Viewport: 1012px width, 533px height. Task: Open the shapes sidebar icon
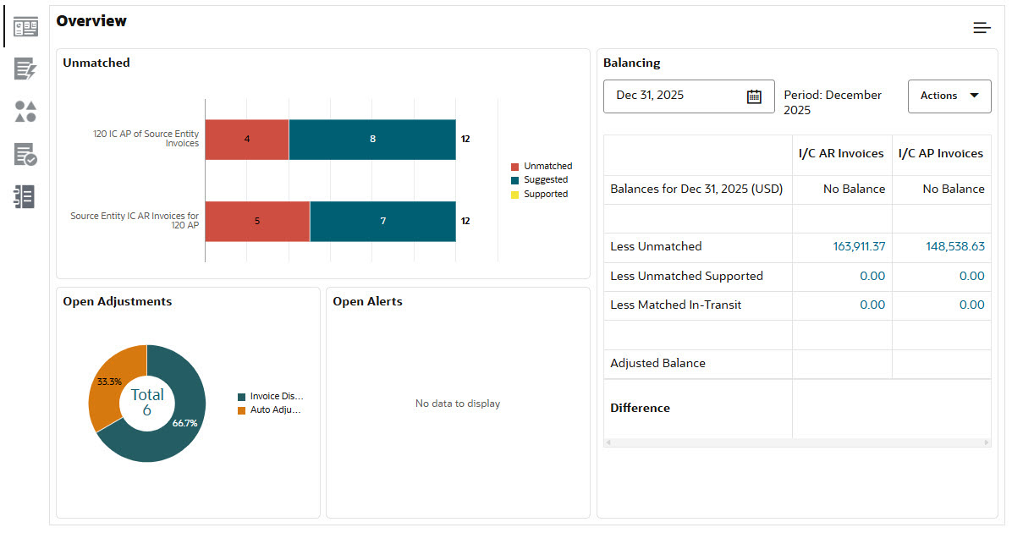(x=25, y=112)
